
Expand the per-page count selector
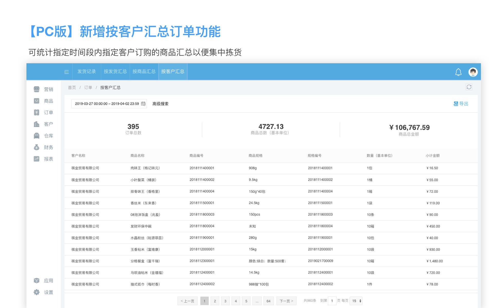coord(356,301)
